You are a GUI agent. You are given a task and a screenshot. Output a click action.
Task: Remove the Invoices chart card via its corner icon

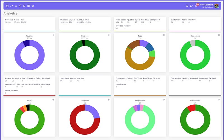point(109,35)
